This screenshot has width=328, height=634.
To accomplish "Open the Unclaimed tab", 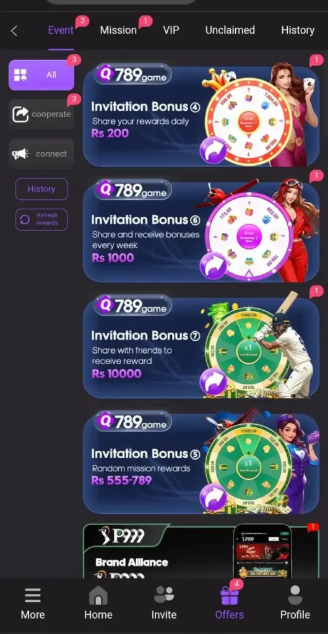I will click(230, 30).
